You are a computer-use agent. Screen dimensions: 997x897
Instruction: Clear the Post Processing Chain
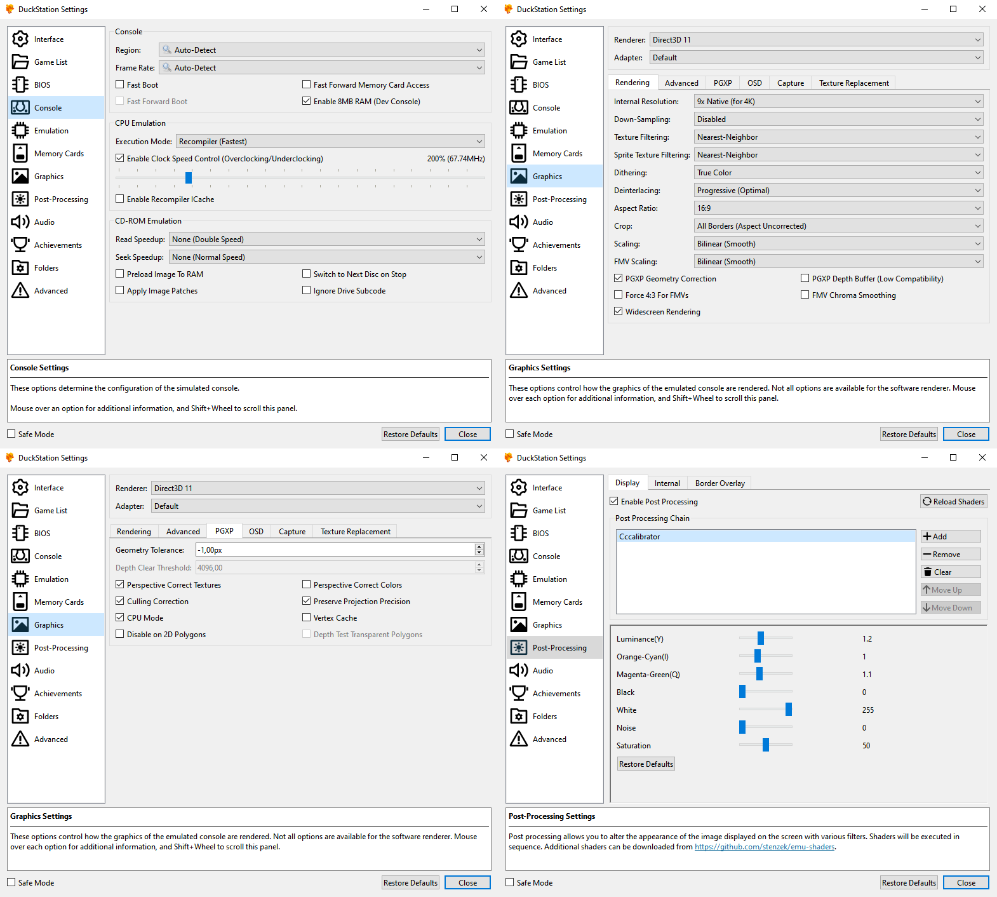coord(951,572)
